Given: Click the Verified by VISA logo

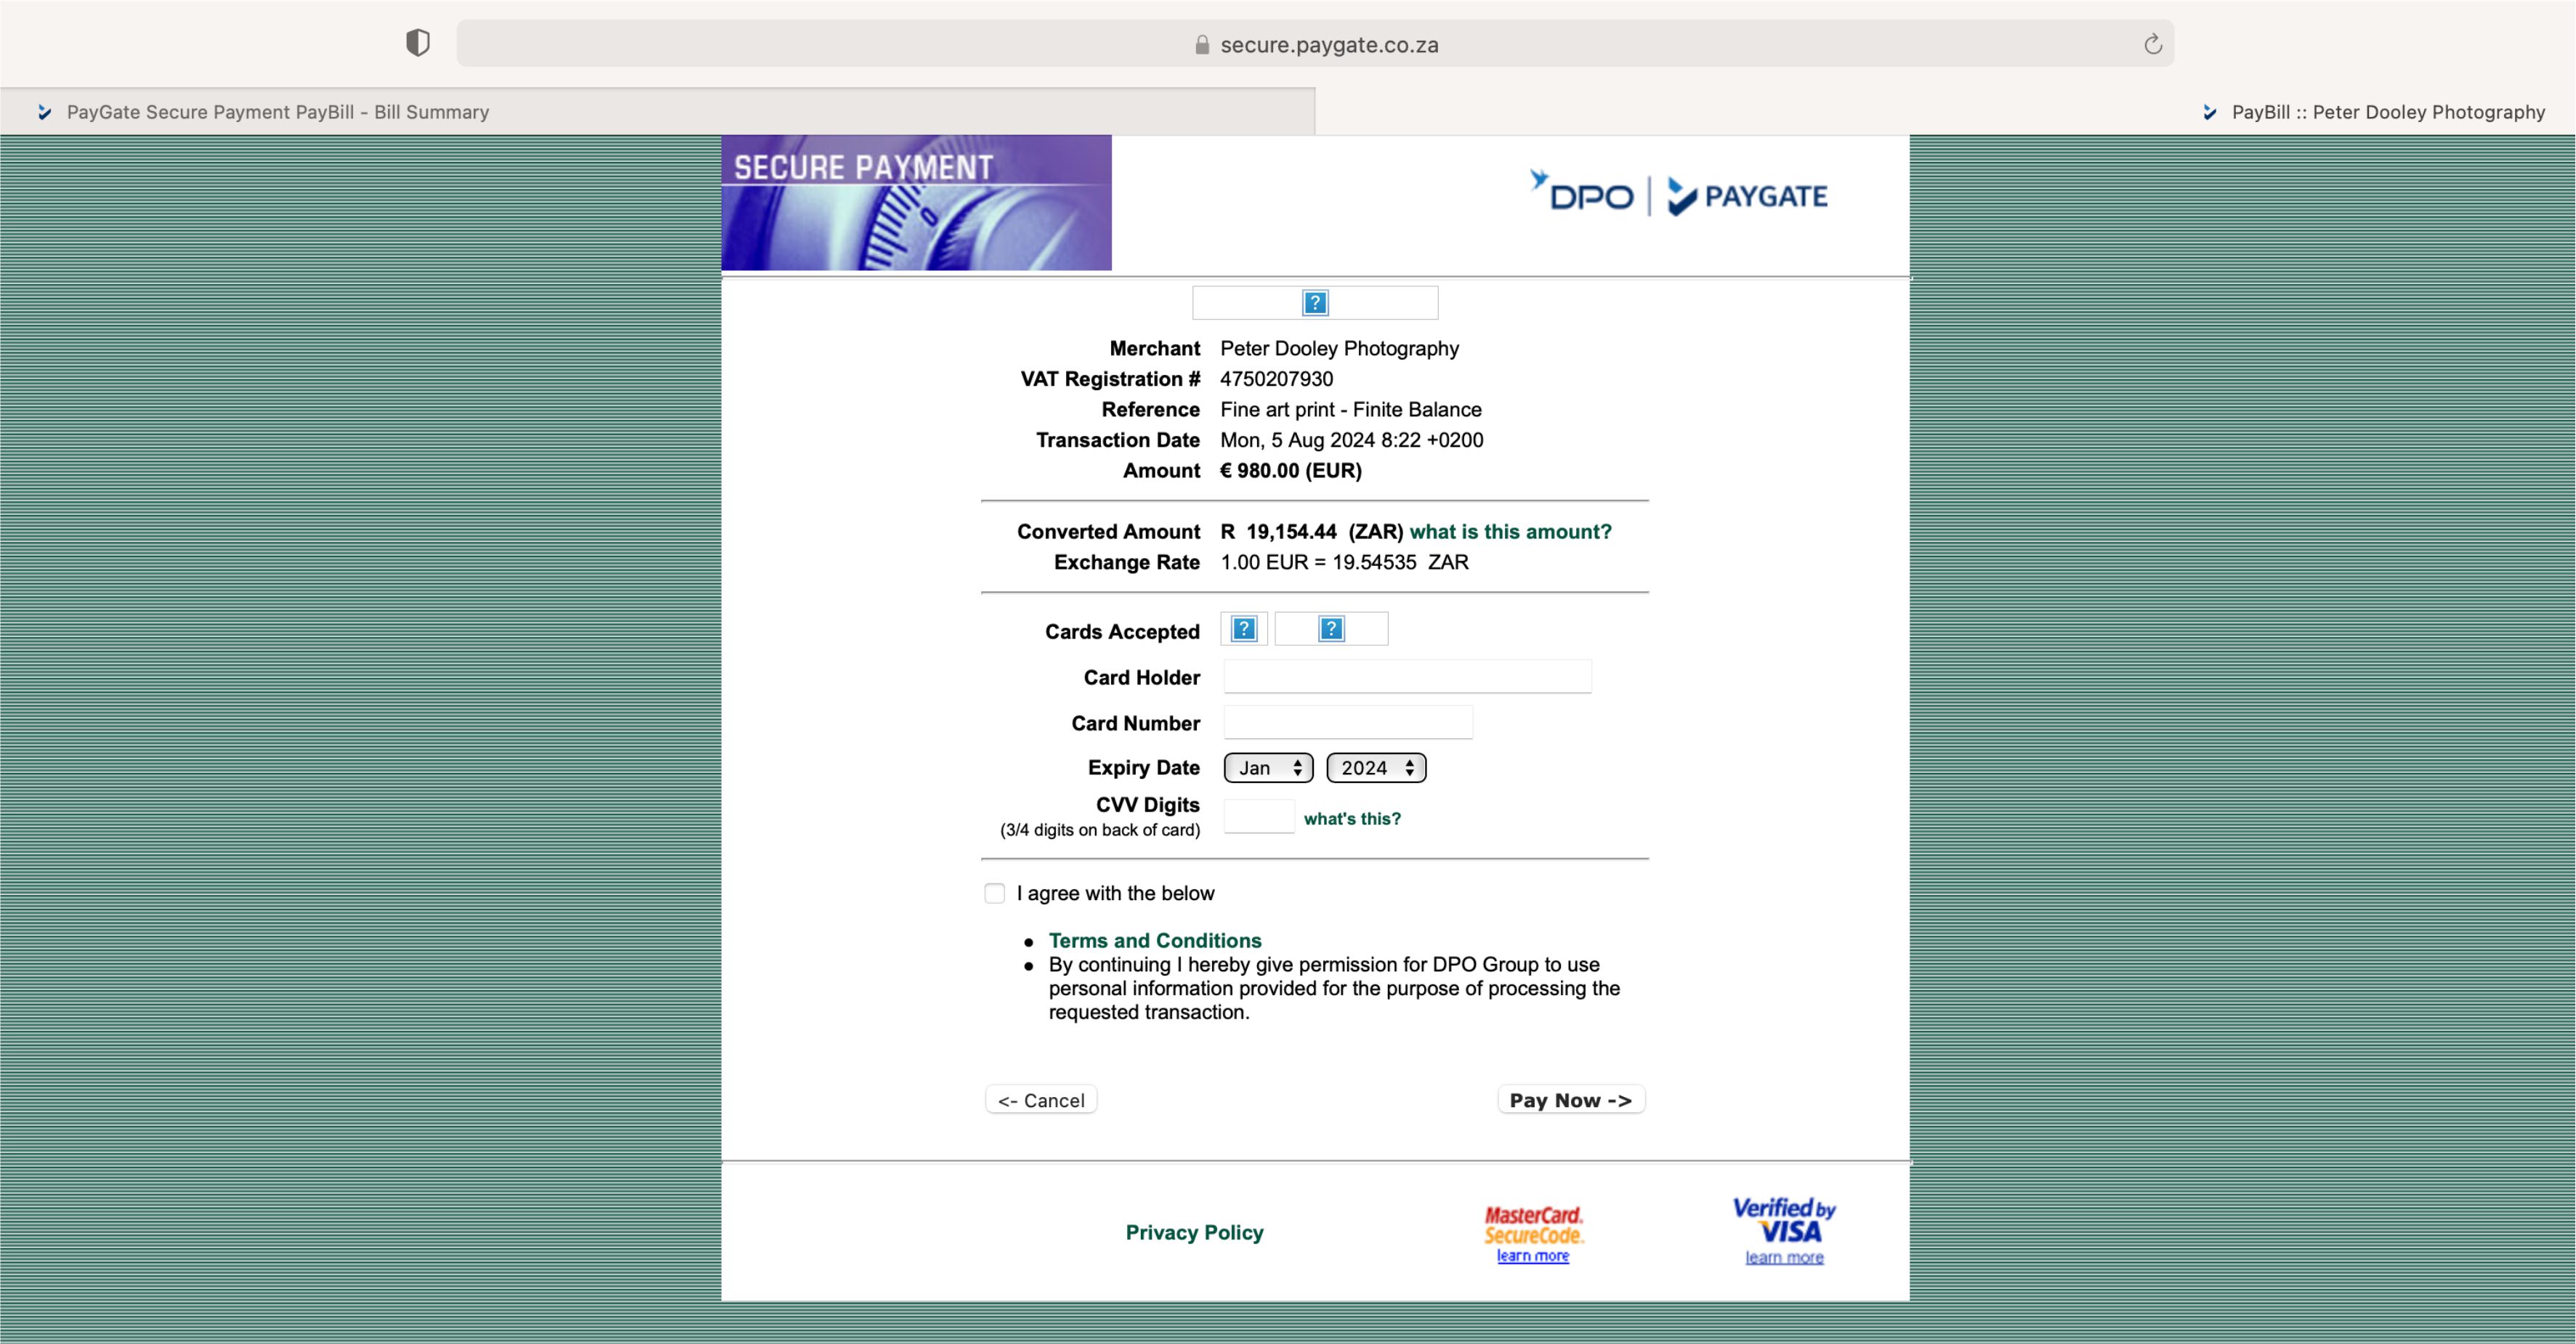Looking at the screenshot, I should [1784, 1220].
